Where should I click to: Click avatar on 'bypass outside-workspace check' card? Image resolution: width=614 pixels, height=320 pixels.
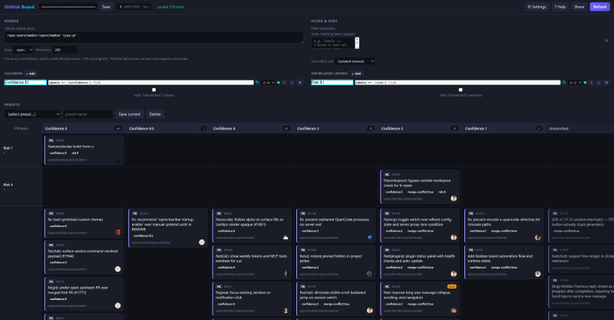point(454,198)
